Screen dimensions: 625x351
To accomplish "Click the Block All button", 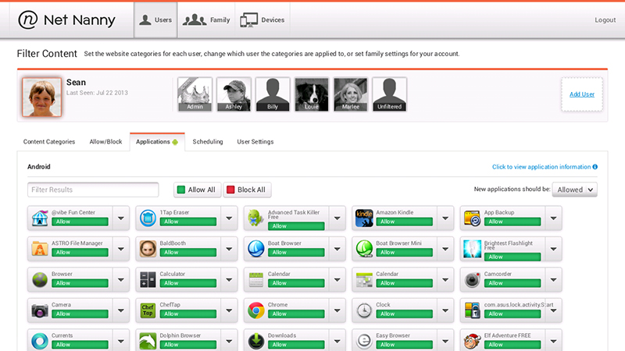I will pos(247,190).
